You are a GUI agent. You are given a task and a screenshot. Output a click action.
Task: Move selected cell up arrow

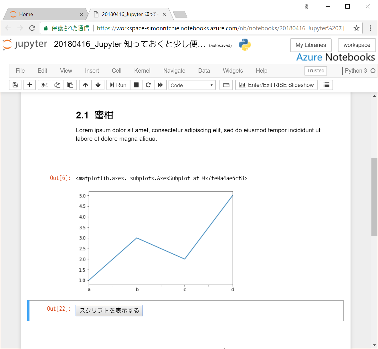pyautogui.click(x=85, y=85)
